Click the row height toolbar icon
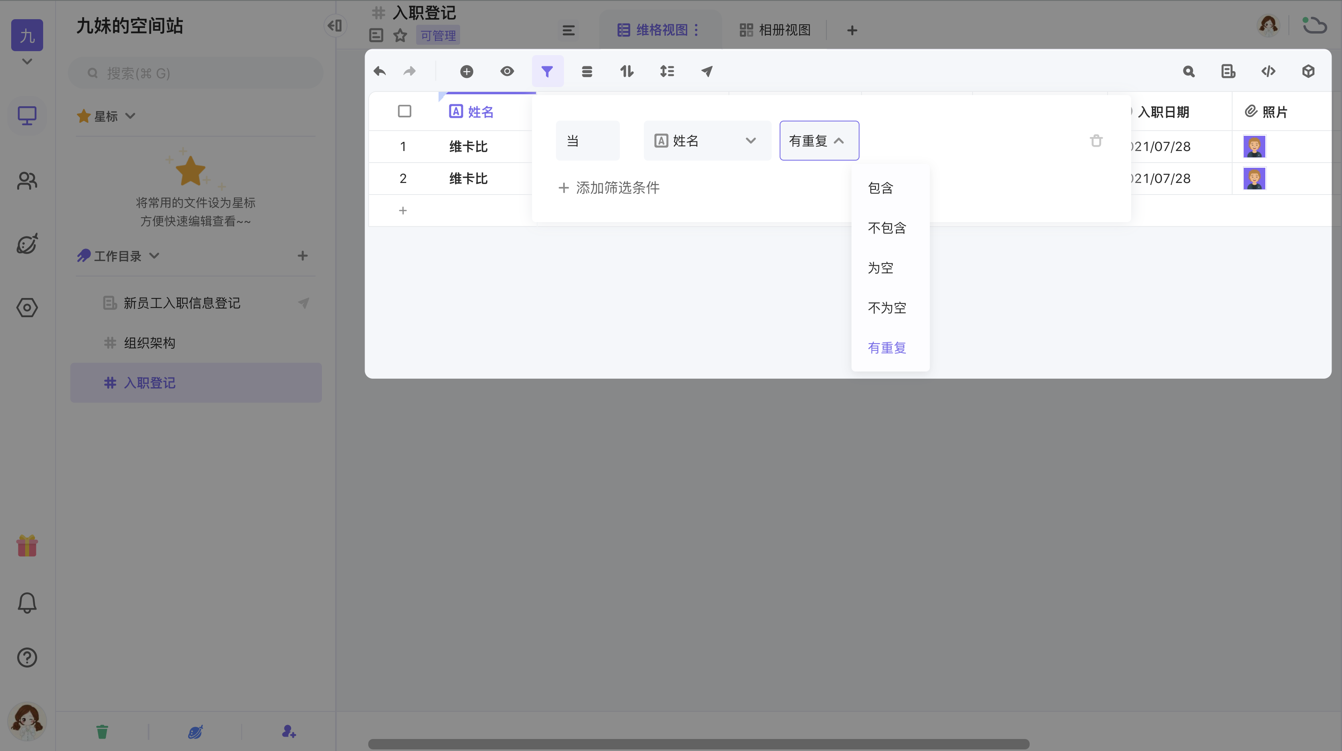Viewport: 1342px width, 751px height. tap(667, 72)
